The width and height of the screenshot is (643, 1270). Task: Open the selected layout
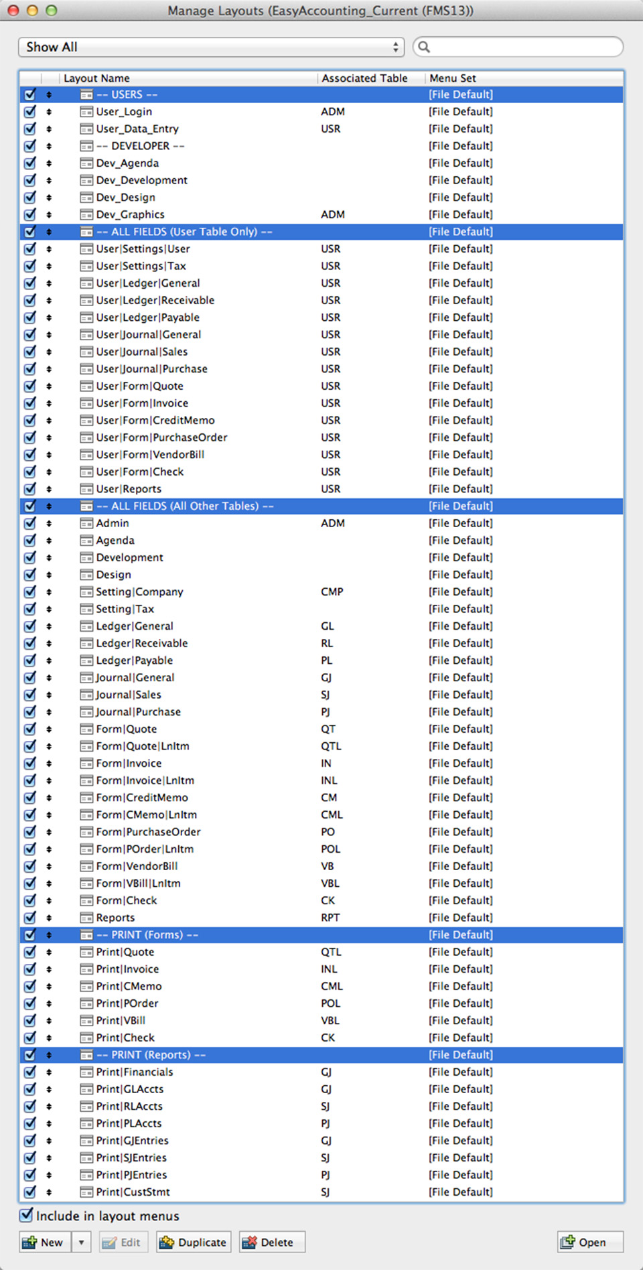point(590,1243)
